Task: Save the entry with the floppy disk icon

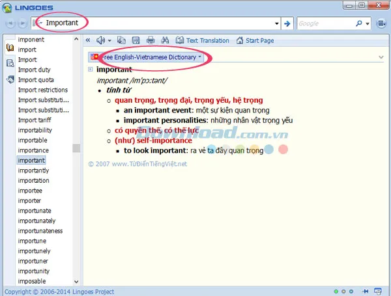Action: [136, 40]
